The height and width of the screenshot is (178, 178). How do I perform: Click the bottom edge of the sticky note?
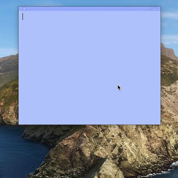pos(89,124)
